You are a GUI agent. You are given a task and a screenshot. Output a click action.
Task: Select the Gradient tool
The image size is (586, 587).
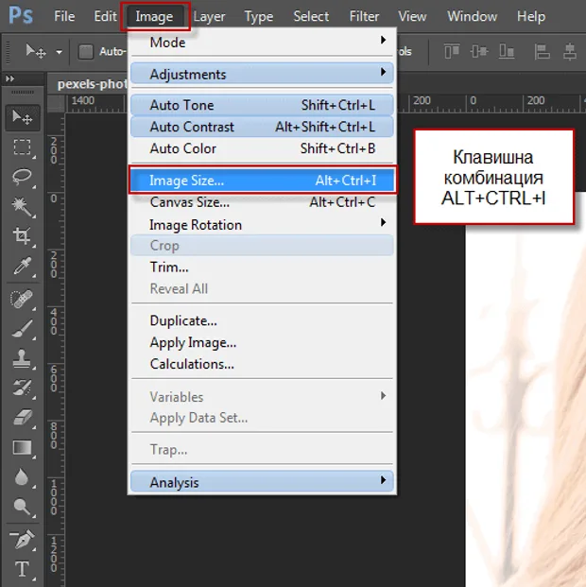[23, 447]
